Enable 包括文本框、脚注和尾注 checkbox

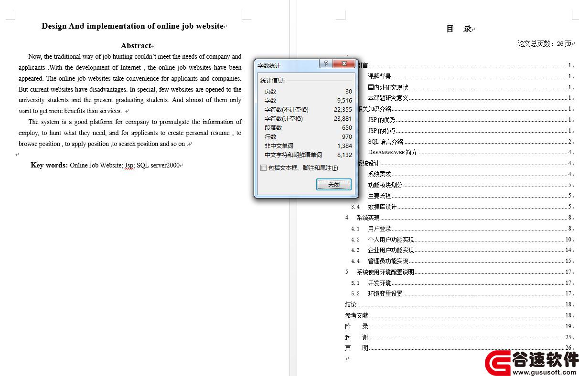(263, 168)
